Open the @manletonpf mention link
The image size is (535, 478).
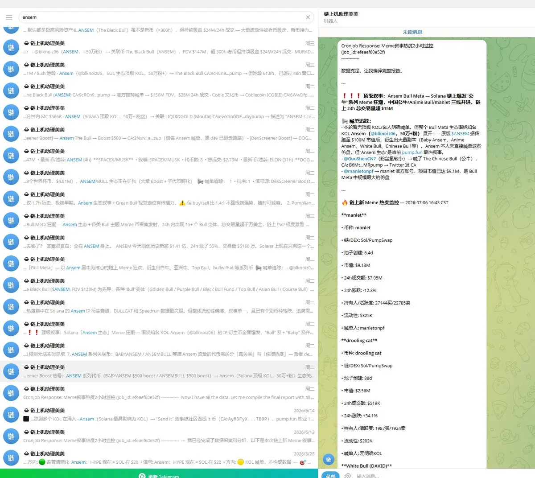point(358,171)
